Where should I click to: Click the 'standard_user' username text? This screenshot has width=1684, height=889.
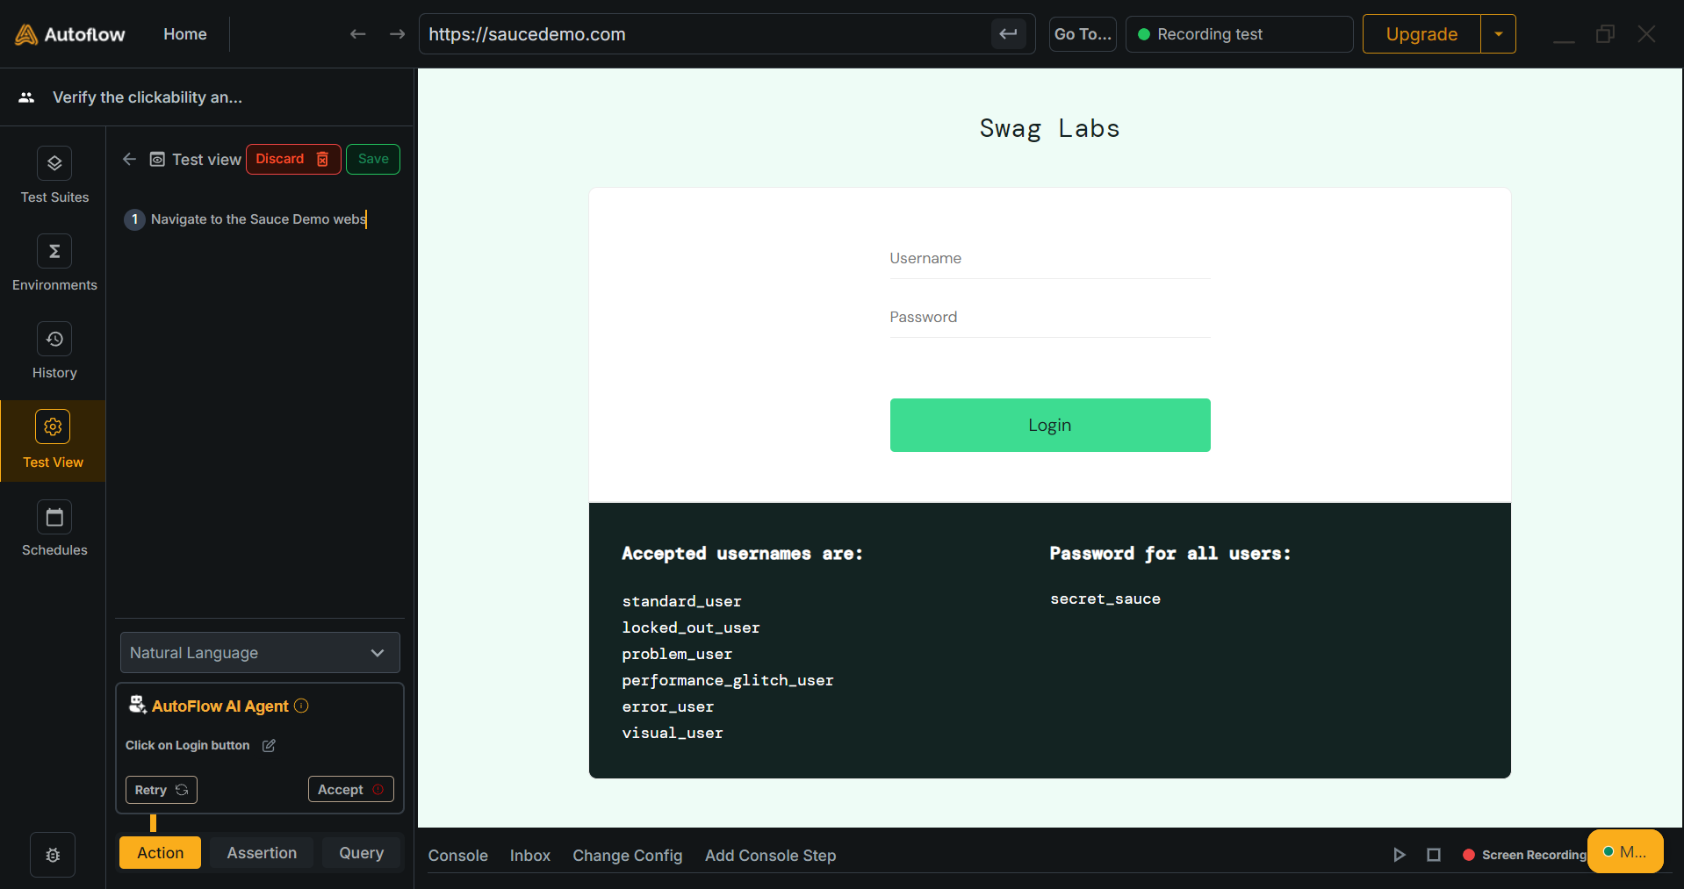[682, 601]
